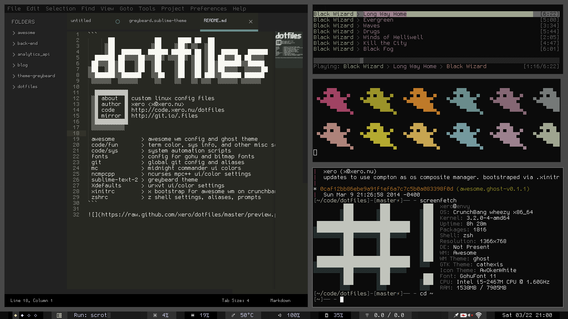The height and width of the screenshot is (319, 568).
Task: Click the CPU usage icon beside 4%
Action: [x=155, y=315]
